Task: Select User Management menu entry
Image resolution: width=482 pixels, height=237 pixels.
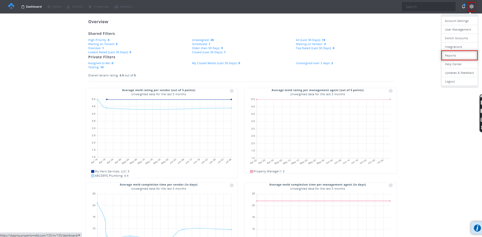Action: pos(458,30)
